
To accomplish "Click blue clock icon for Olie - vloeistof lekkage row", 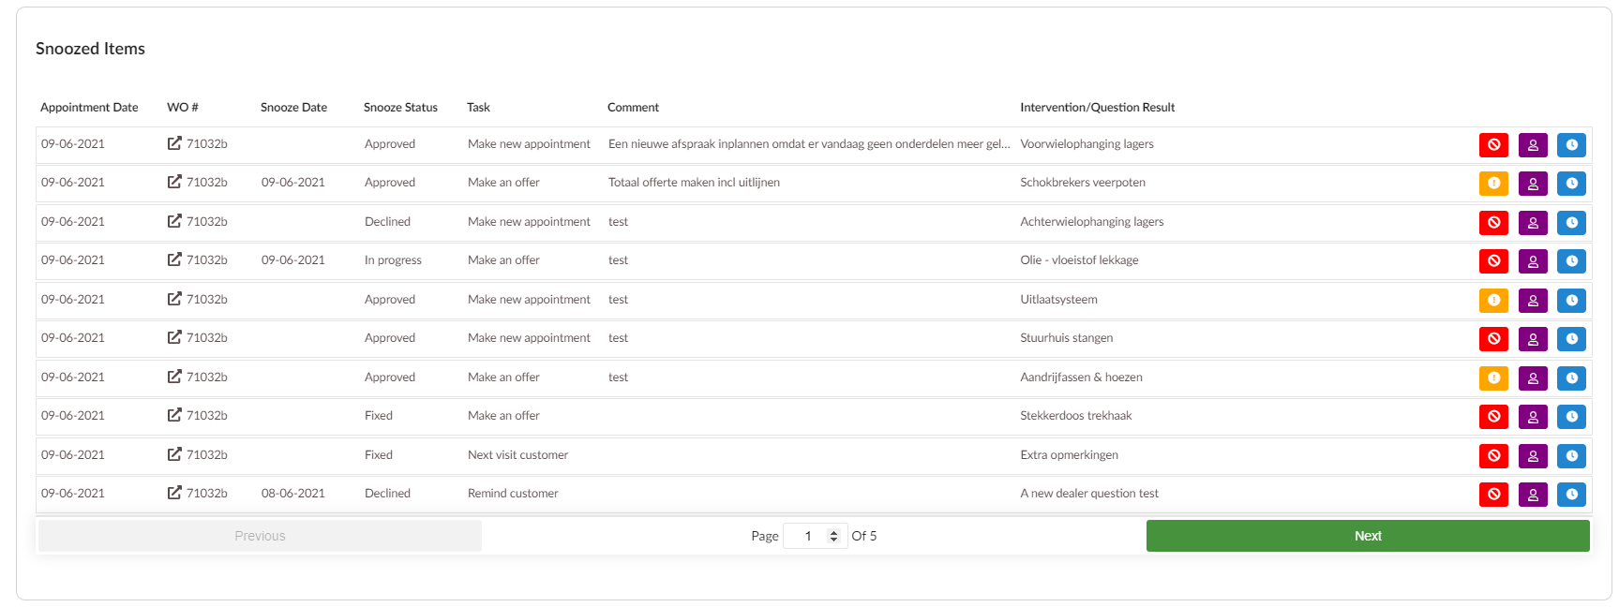I will point(1571,261).
